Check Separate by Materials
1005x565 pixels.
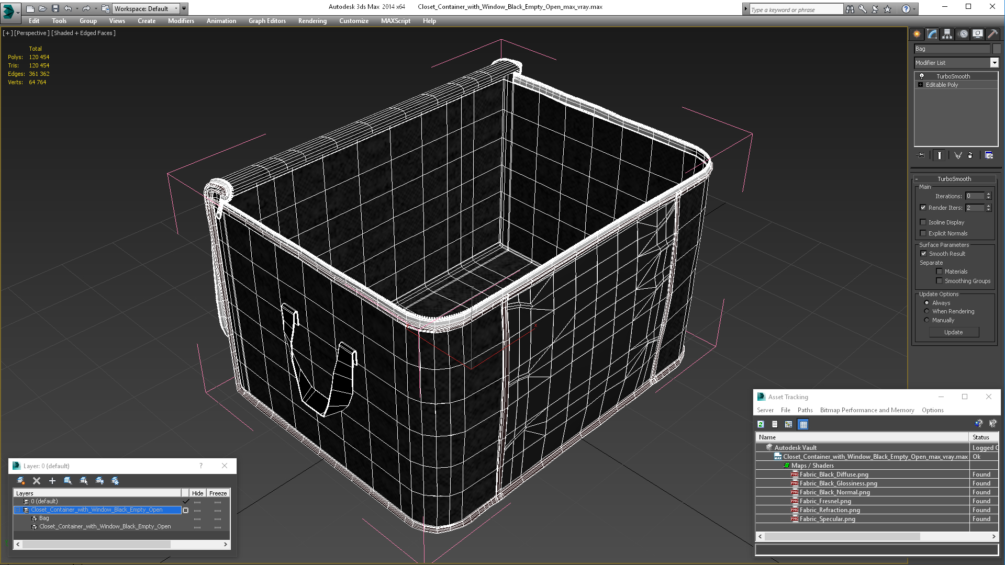pyautogui.click(x=940, y=272)
